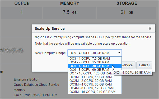Viewport: 159px width, 99px height.
Task: Click the Memory value 7.5 GB
Action: [x=70, y=12]
